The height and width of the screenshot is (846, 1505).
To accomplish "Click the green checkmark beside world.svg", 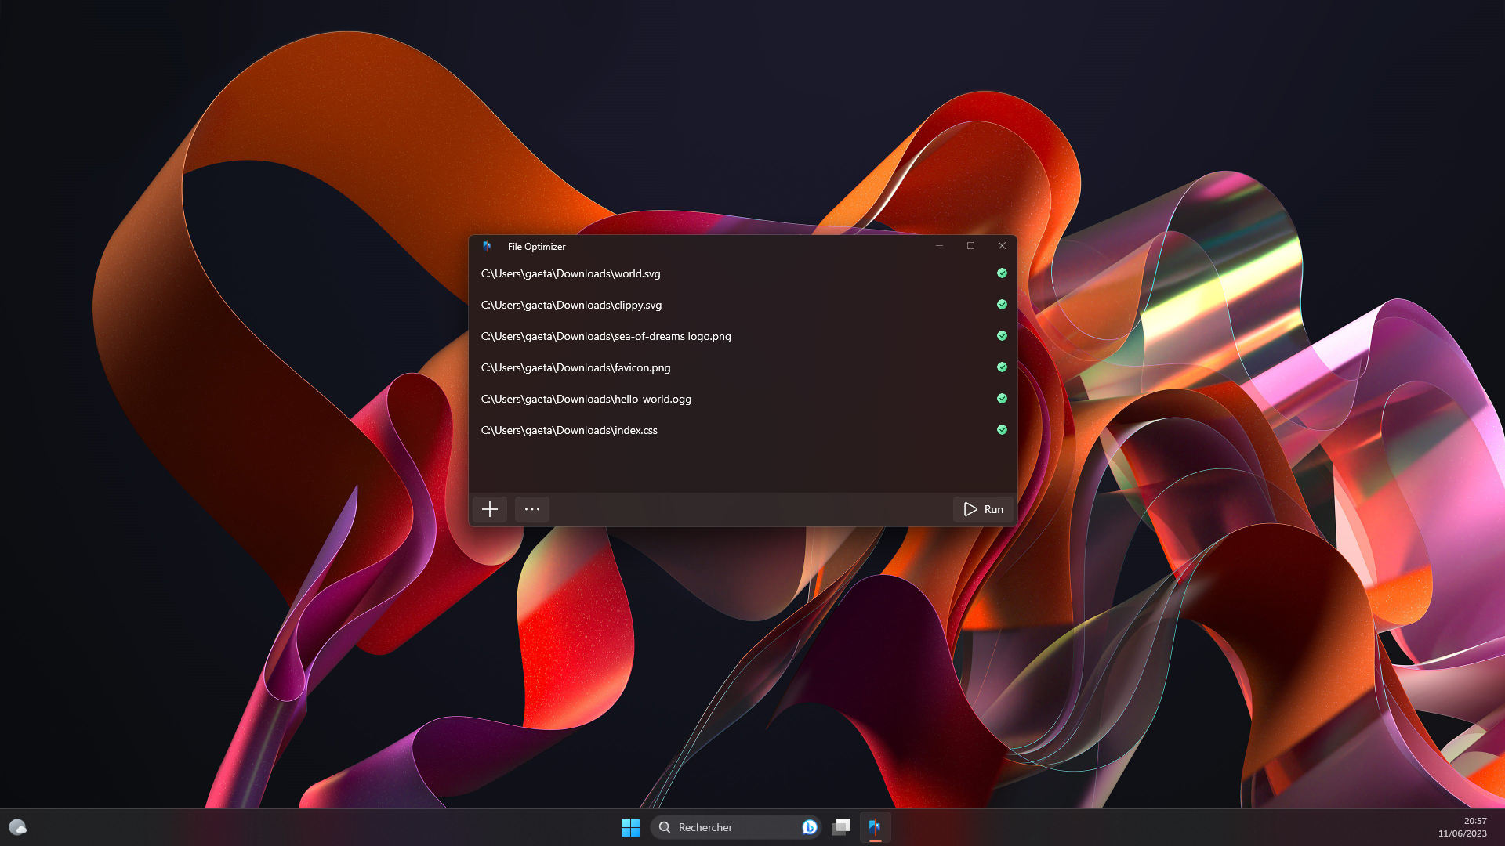I will coord(1001,273).
